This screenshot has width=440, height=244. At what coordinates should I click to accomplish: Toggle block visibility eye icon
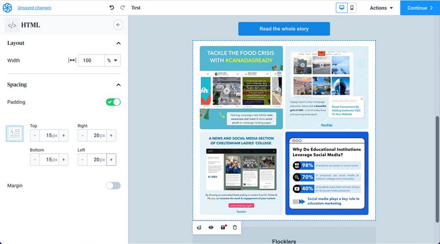(211, 227)
